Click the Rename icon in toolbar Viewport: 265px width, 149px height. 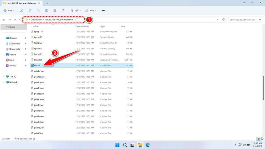tap(47, 11)
